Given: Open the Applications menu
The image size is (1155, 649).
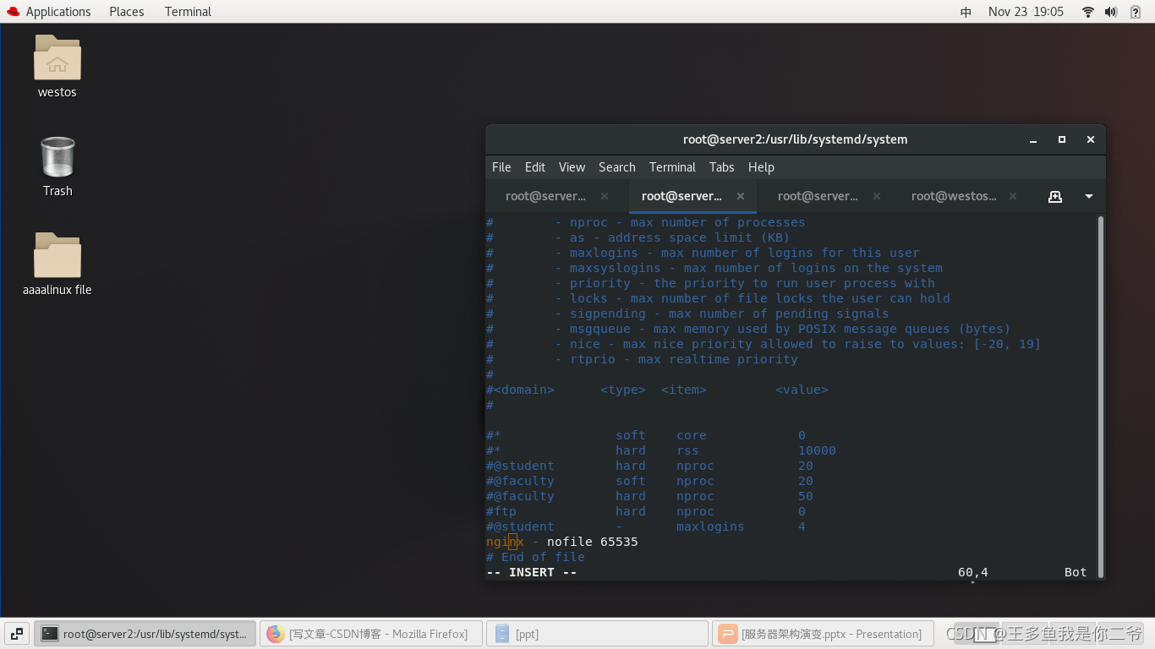Looking at the screenshot, I should coord(58,12).
